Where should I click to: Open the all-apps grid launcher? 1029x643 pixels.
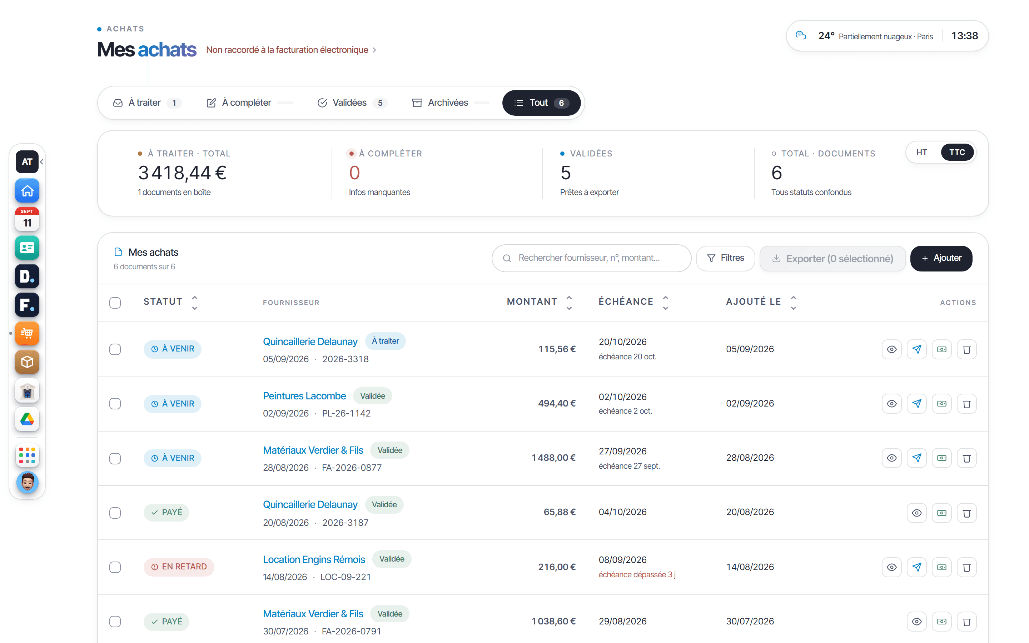coord(27,455)
